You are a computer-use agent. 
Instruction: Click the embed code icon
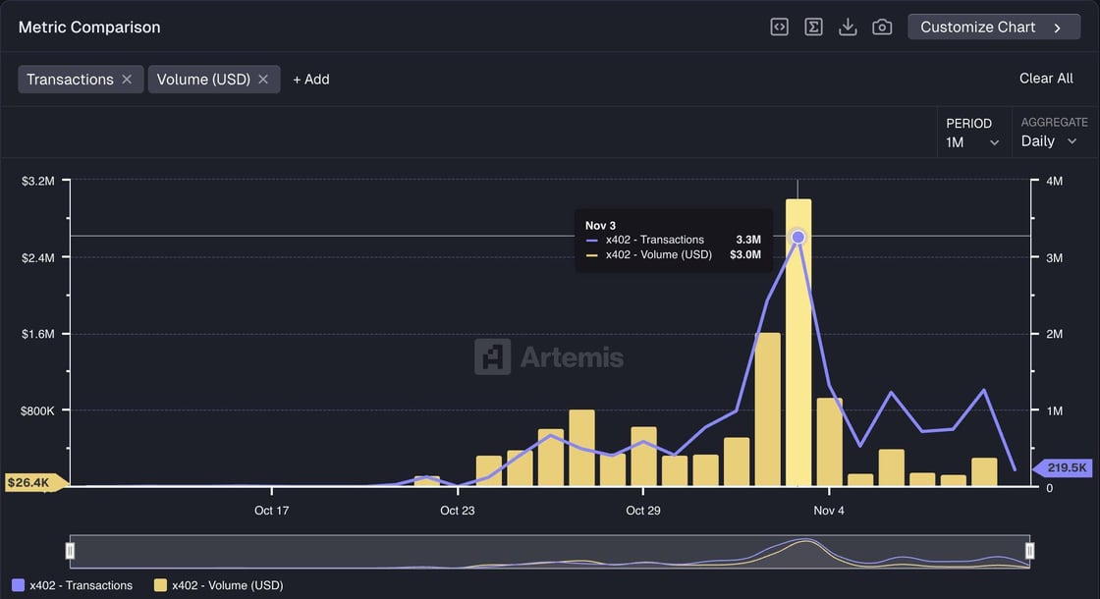click(779, 27)
